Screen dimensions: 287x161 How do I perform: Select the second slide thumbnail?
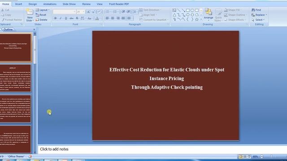click(x=15, y=78)
